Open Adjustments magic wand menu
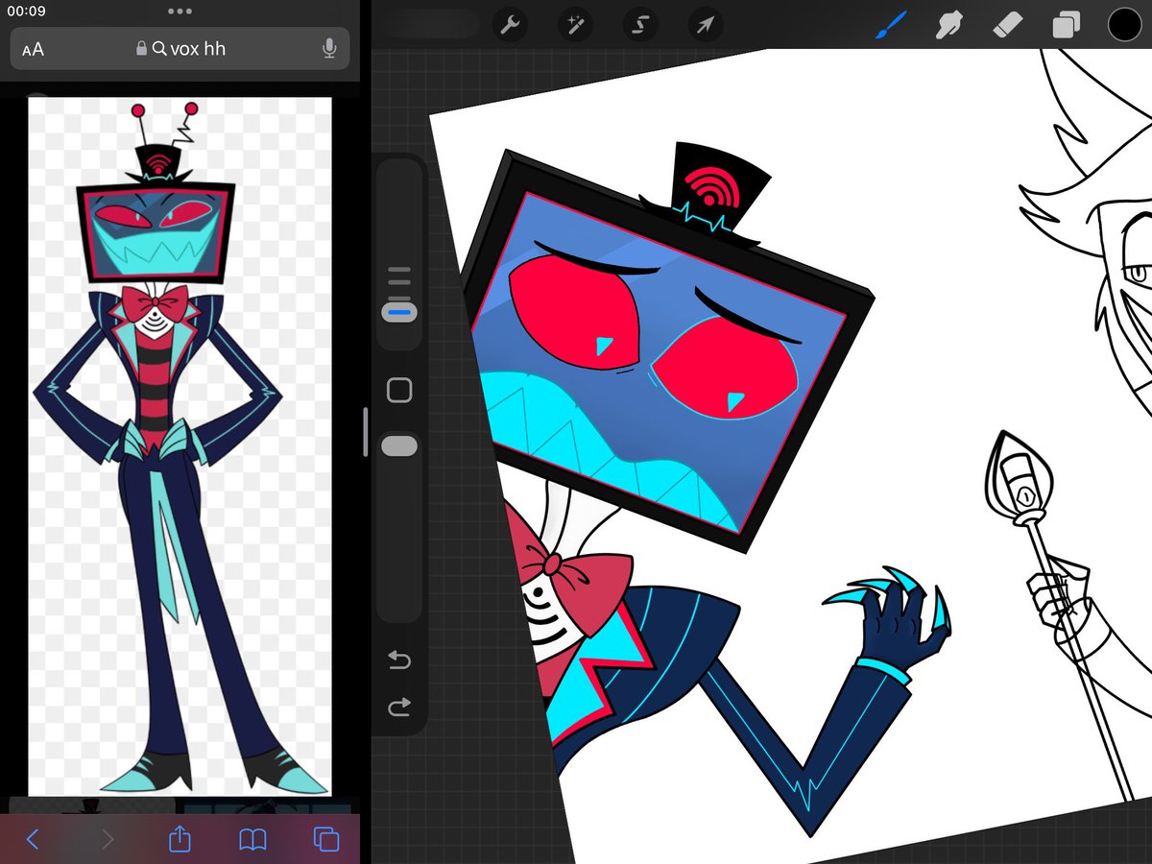The height and width of the screenshot is (864, 1152). (x=576, y=25)
